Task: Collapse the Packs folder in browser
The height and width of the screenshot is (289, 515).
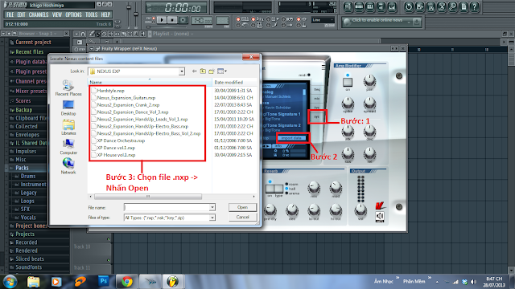Action: pos(7,168)
